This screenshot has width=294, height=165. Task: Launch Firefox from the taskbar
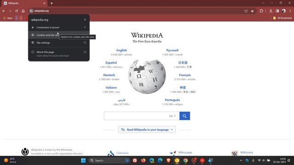[x=143, y=160]
